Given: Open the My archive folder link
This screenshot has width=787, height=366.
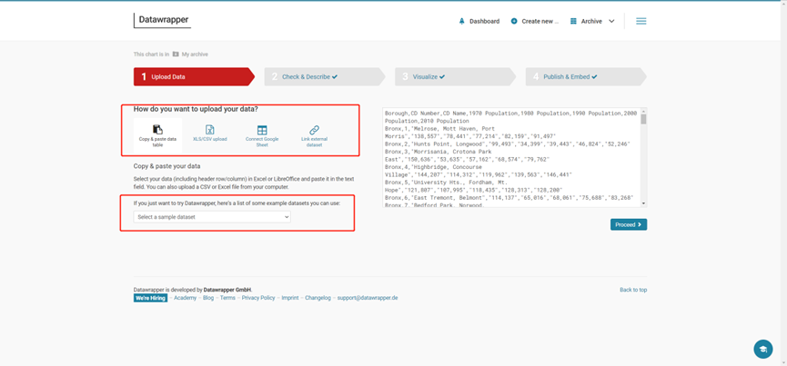Looking at the screenshot, I should (195, 54).
